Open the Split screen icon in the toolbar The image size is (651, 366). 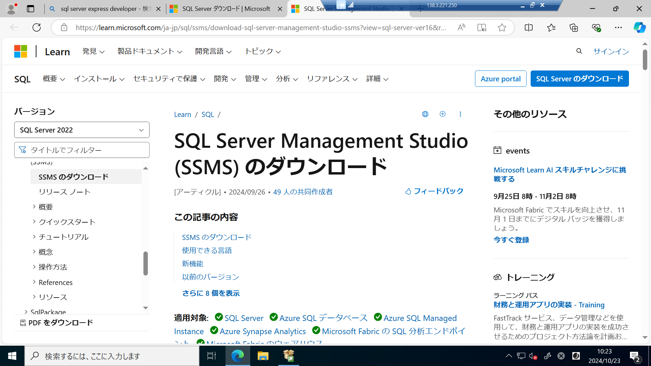tap(528, 27)
